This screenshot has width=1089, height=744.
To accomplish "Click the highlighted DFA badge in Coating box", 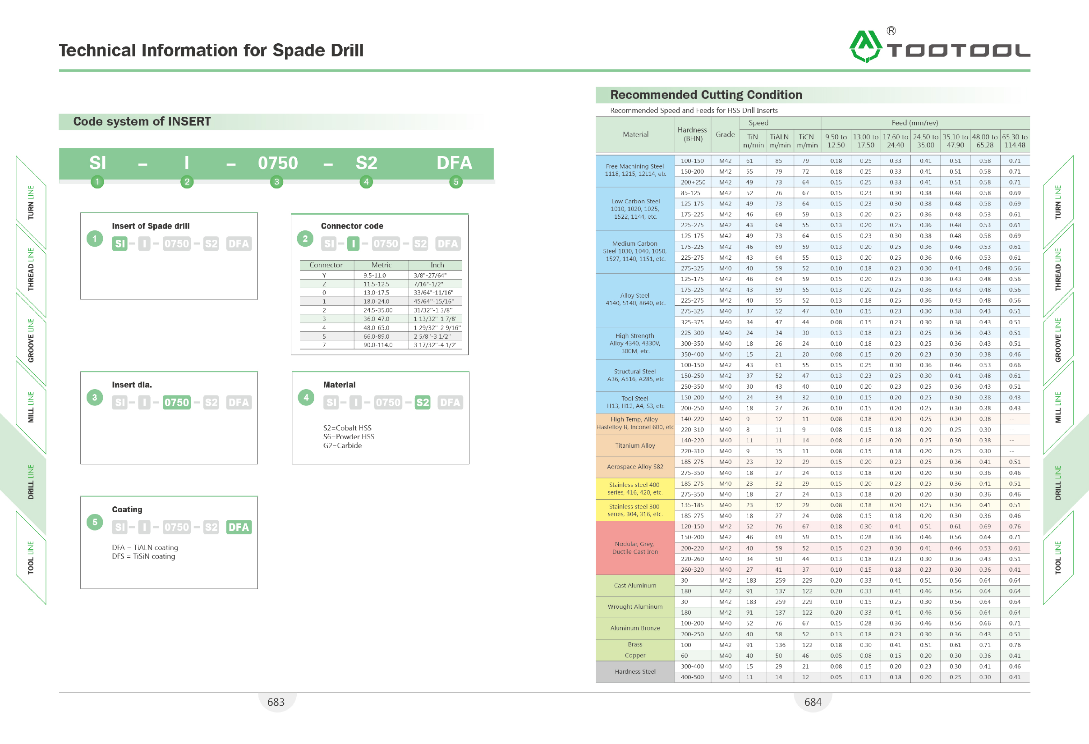I will 239,527.
